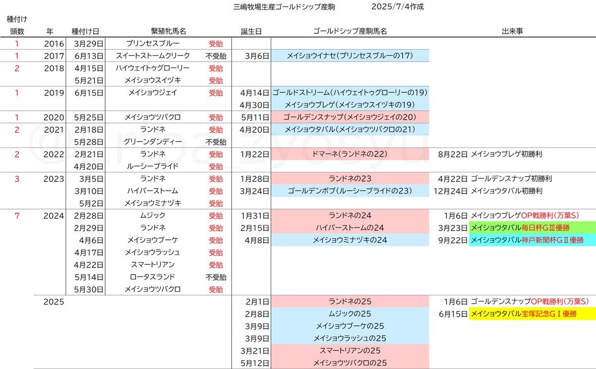Click the red head count 7
Image resolution: width=596 pixels, height=369 pixels.
pos(16,216)
